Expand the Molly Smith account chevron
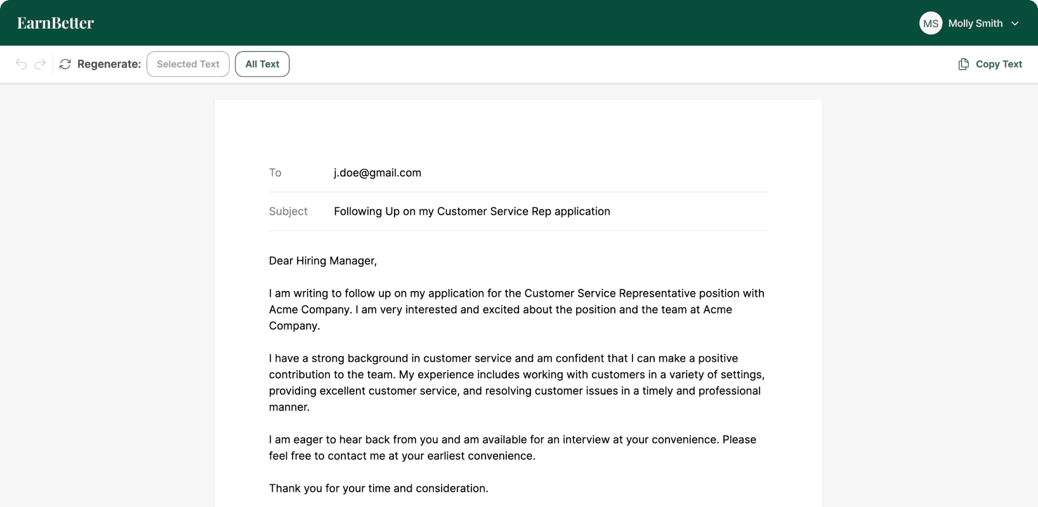 (x=1015, y=23)
